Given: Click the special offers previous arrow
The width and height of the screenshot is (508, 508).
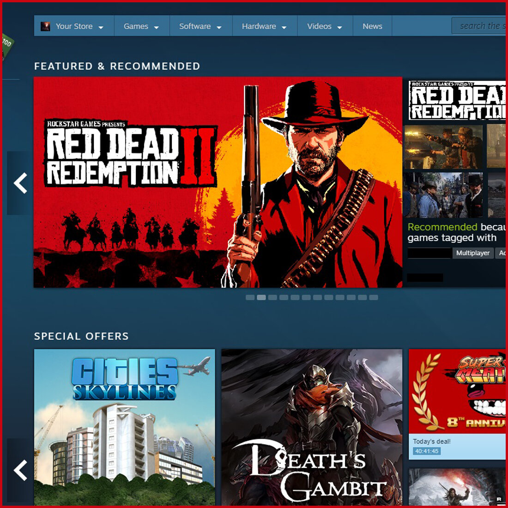Looking at the screenshot, I should (20, 470).
